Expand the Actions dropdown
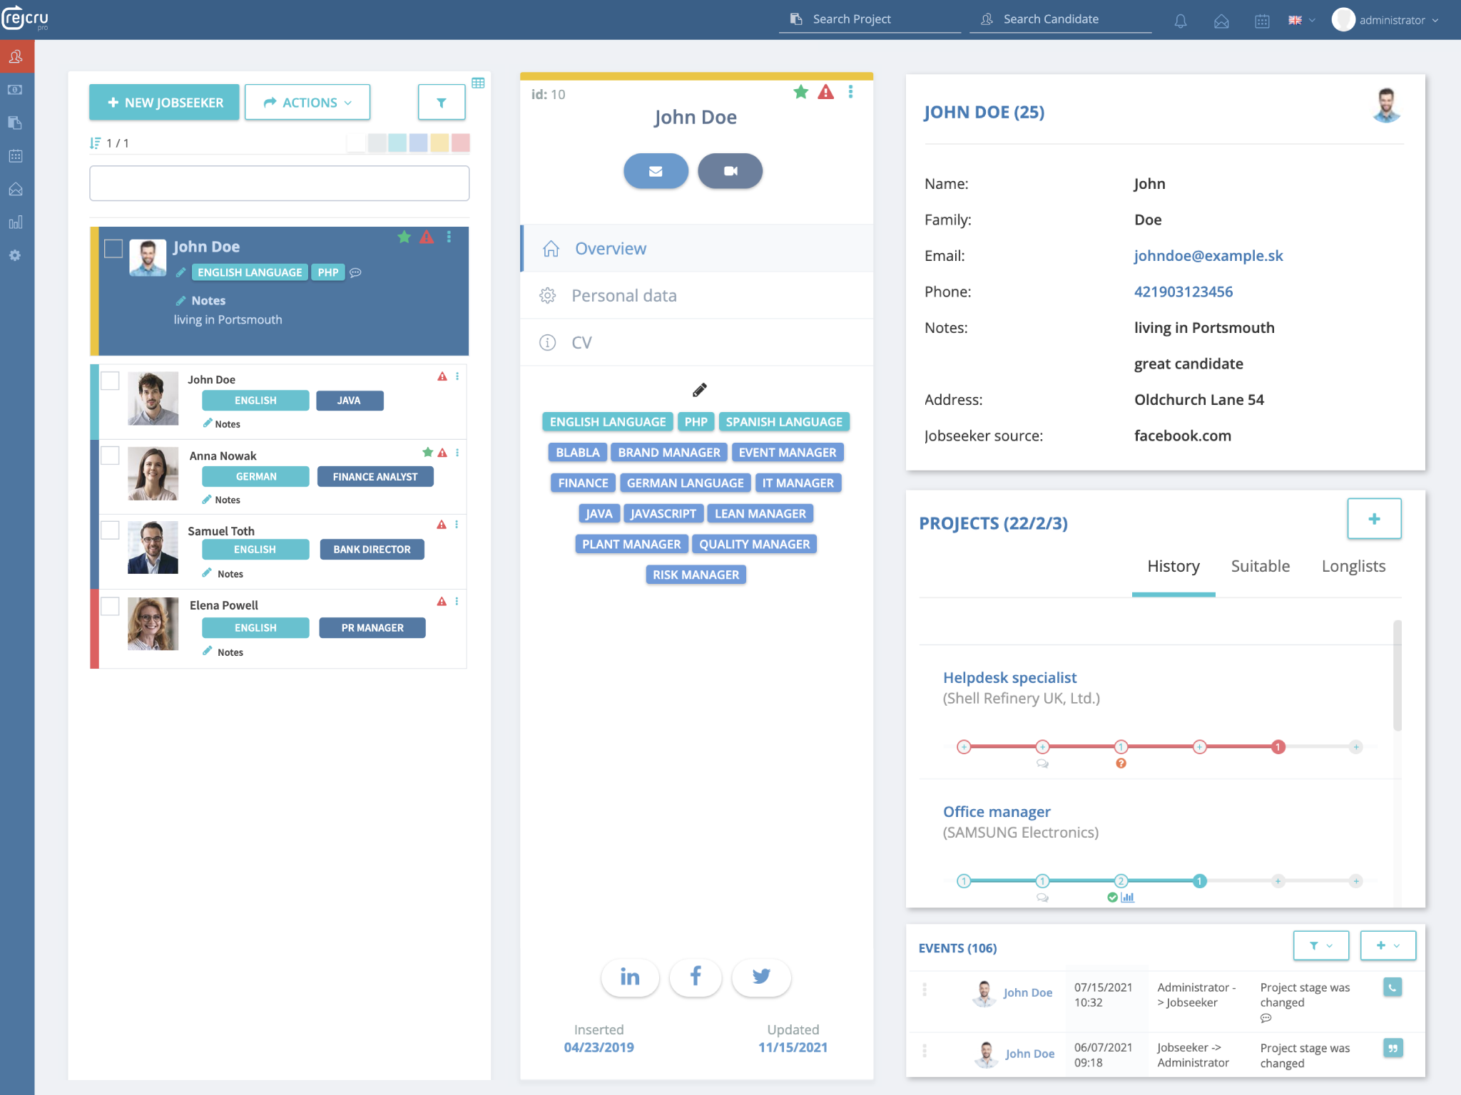Image resolution: width=1461 pixels, height=1095 pixels. [307, 103]
